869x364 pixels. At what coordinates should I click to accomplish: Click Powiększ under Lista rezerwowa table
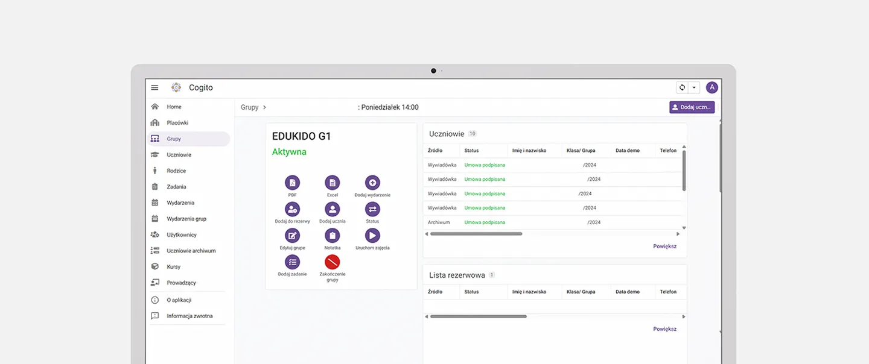point(665,329)
